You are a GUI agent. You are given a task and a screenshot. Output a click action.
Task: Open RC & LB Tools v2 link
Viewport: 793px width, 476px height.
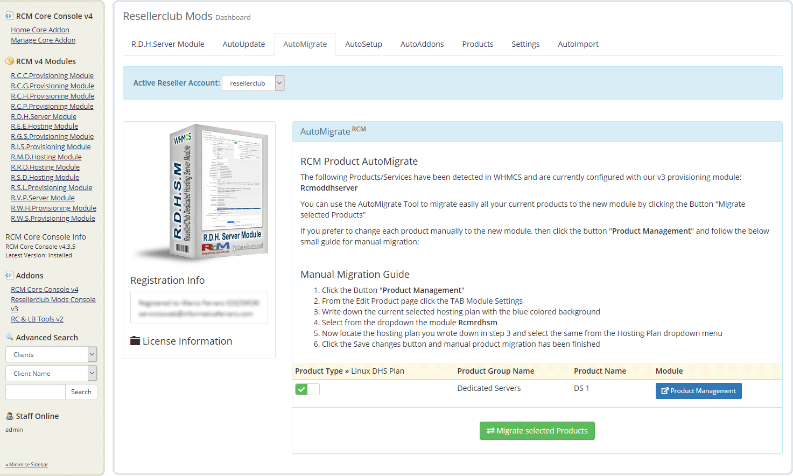point(37,319)
